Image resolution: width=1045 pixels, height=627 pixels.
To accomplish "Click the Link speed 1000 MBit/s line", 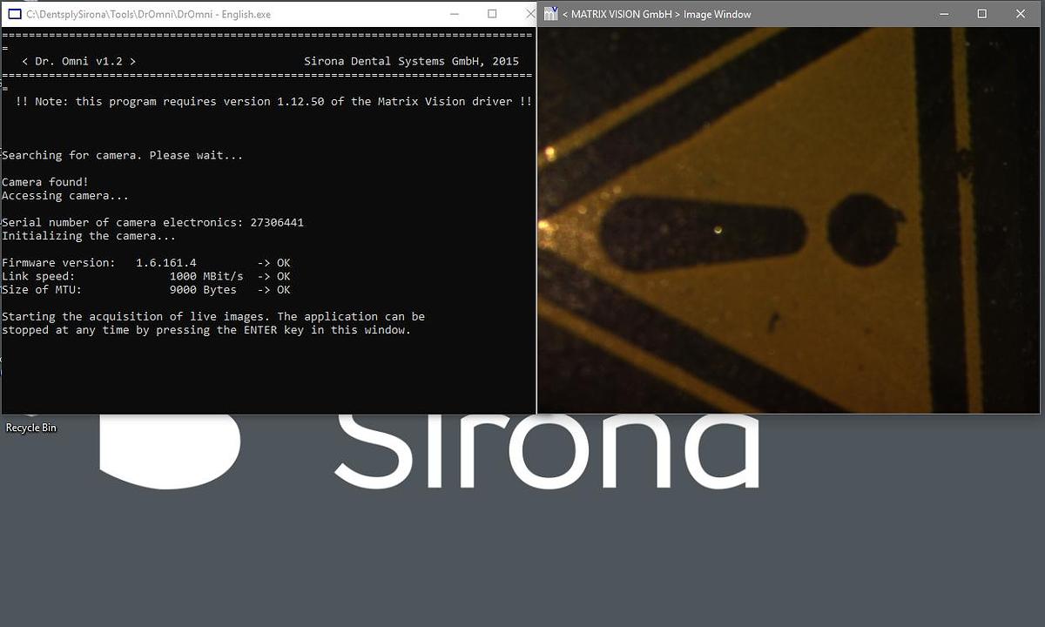I will (x=145, y=276).
